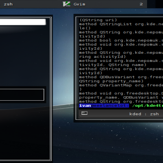
Task: Click the 'tivityId, QString name)' line
Action: tap(113, 65)
